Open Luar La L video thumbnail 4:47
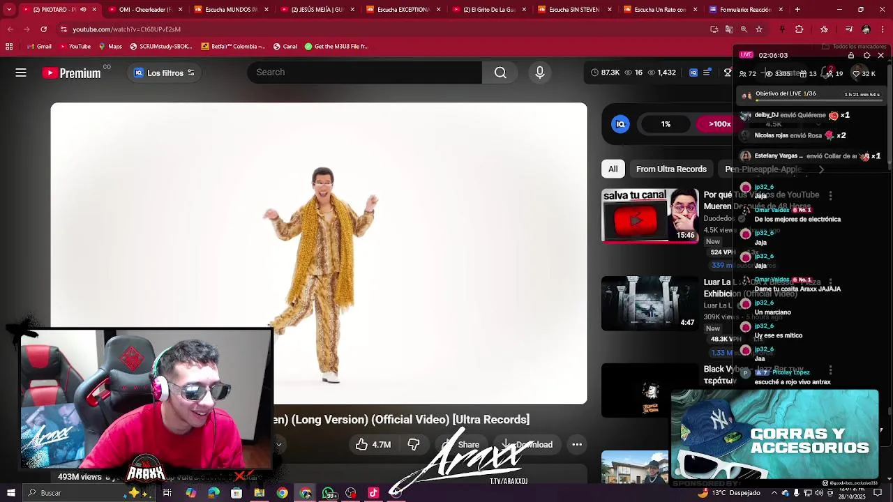The image size is (893, 502). point(650,303)
